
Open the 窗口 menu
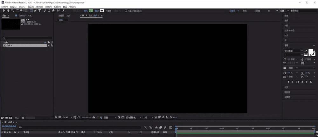pyautogui.click(x=65, y=7)
